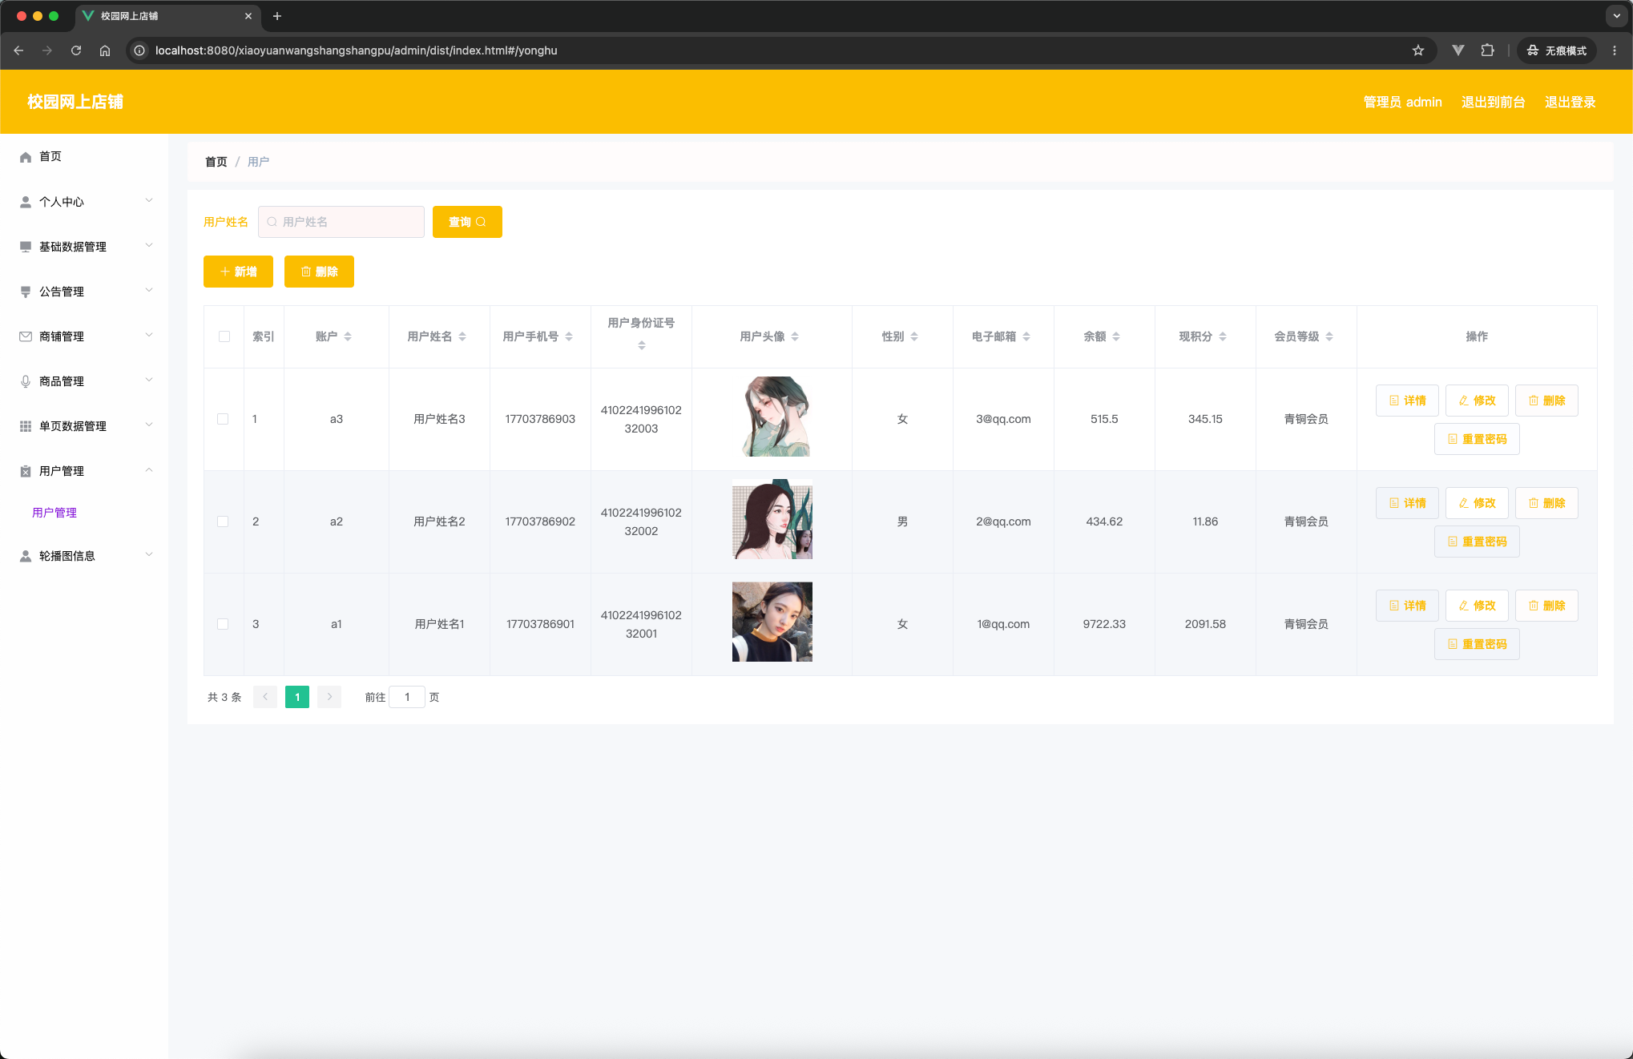Sort by 用户姓名 column sort arrows

[x=462, y=337]
